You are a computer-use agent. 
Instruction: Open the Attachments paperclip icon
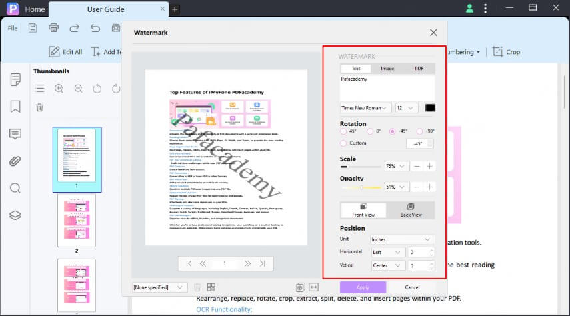click(15, 161)
